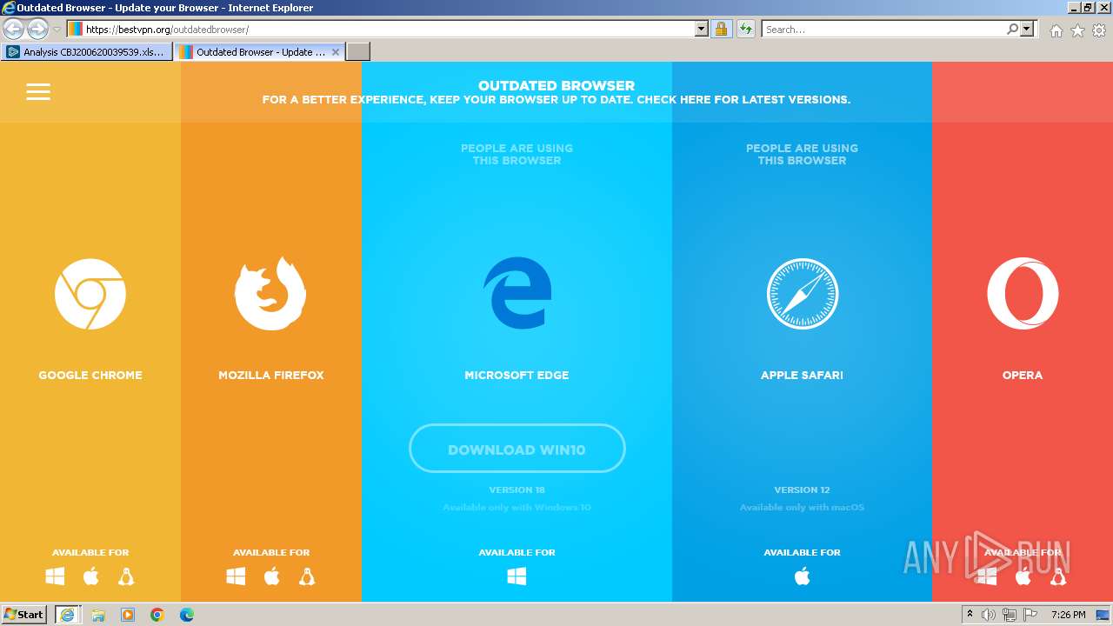
Task: Click the MICROSOFT EDGE label
Action: coord(517,376)
